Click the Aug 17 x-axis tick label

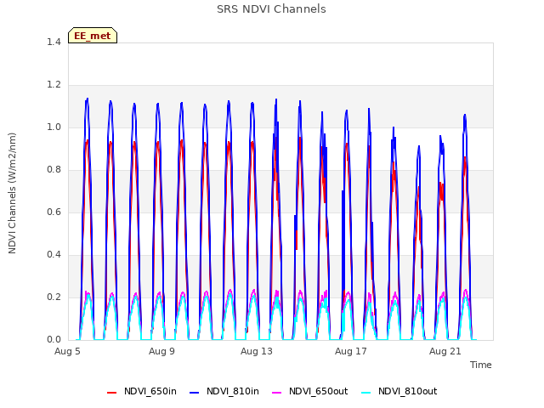click(x=351, y=351)
